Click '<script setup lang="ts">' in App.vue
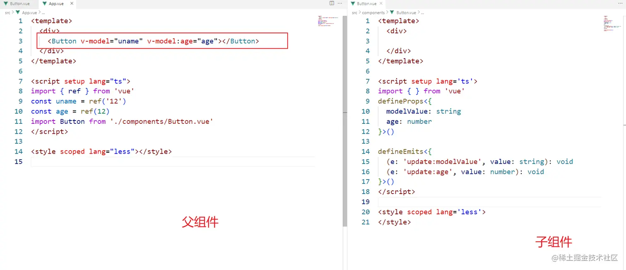Image resolution: width=626 pixels, height=270 pixels. 80,81
